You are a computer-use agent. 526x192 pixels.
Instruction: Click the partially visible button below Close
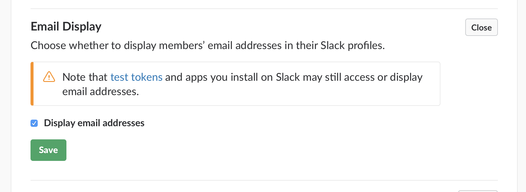pyautogui.click(x=478, y=191)
